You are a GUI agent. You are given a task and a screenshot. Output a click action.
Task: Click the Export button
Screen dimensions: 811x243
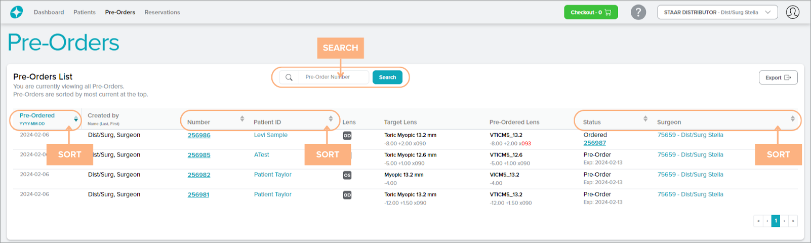778,77
